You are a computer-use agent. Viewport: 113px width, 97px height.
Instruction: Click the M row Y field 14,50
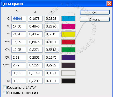19,26
